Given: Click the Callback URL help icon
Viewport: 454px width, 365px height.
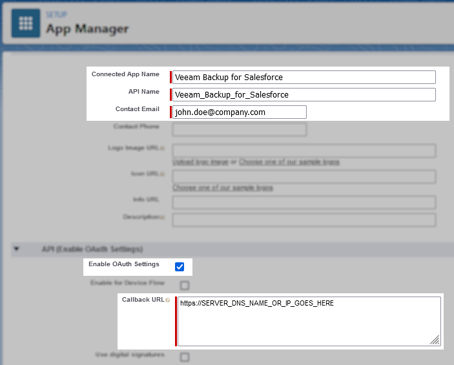Looking at the screenshot, I should (x=168, y=300).
